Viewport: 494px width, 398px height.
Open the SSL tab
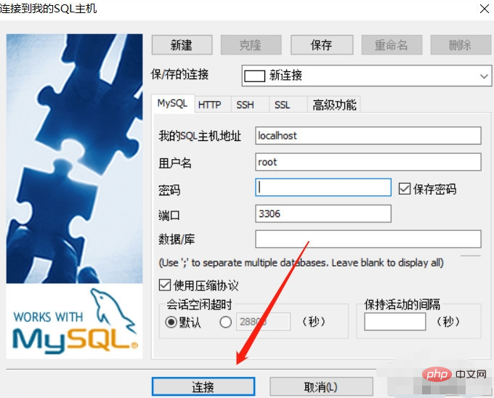click(282, 105)
